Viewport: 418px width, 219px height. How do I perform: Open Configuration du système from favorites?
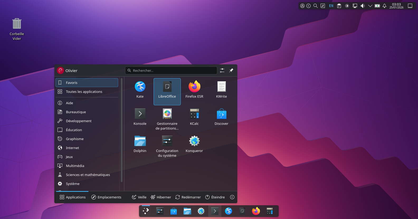point(167,146)
